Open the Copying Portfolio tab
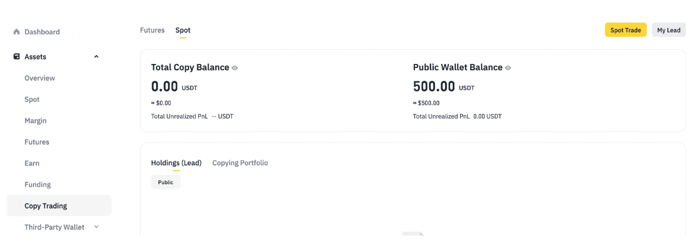Viewport: 697px width, 250px height. tap(240, 163)
